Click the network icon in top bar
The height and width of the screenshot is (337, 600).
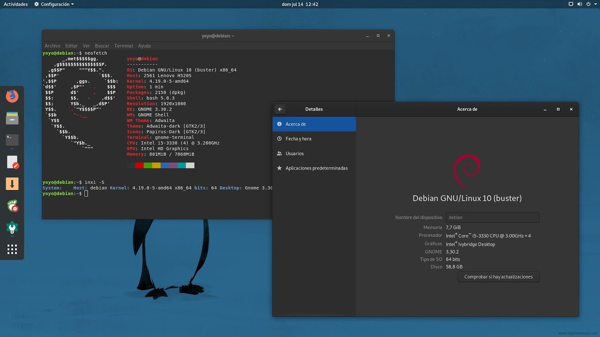(x=570, y=4)
